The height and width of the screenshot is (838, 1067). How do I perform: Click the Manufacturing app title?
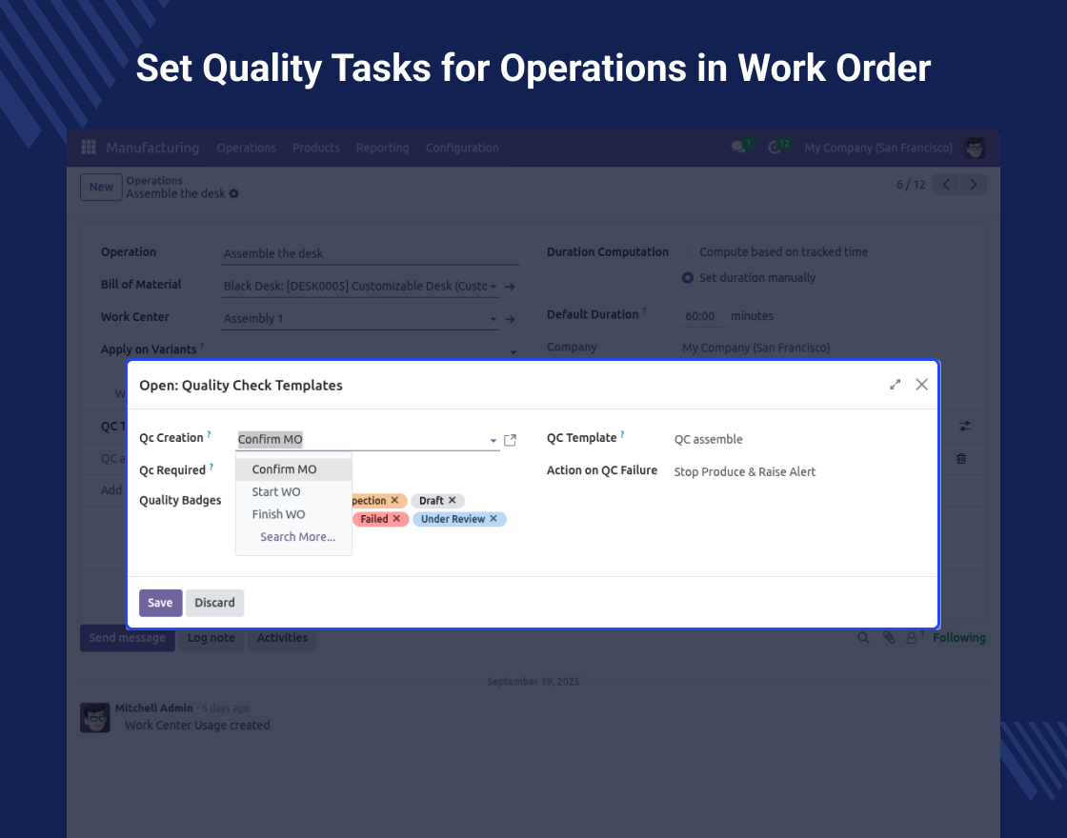(152, 148)
